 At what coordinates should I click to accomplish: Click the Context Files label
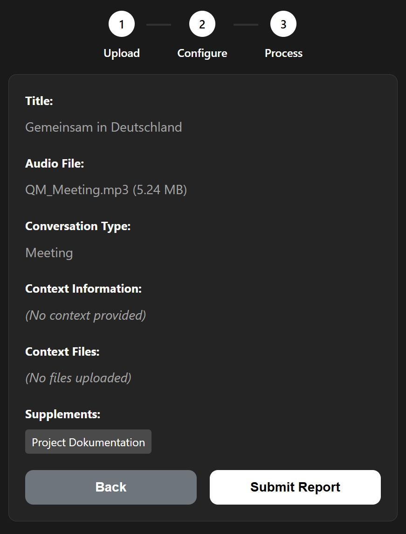click(x=62, y=351)
